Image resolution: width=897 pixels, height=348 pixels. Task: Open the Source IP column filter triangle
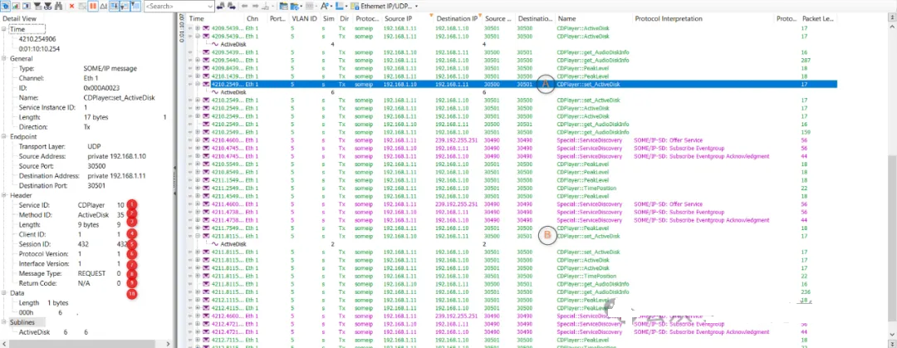pos(430,14)
